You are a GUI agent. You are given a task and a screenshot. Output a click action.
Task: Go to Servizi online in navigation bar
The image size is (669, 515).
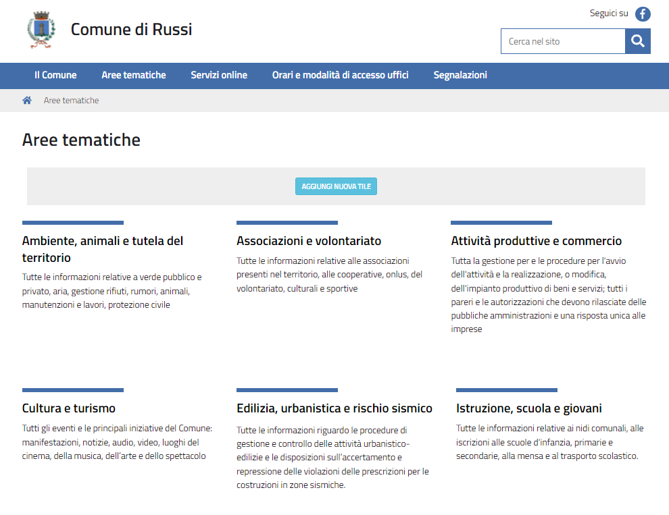tap(219, 76)
